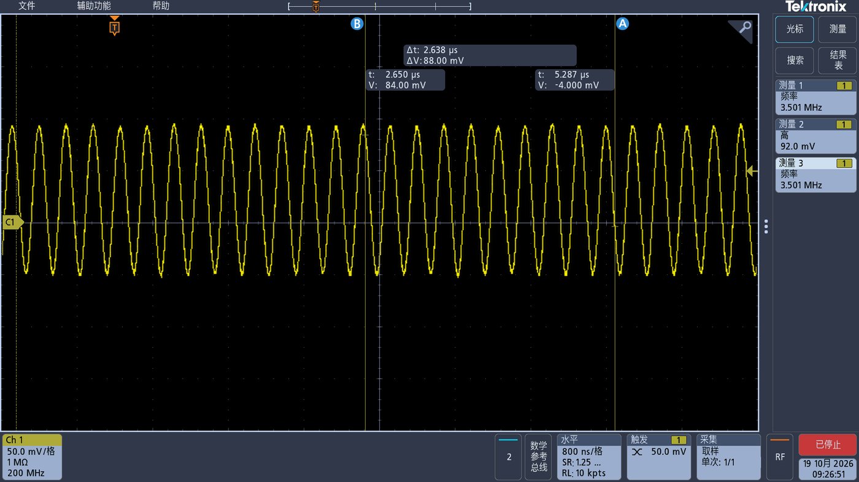
Task: Click the 50.0 mV/格 vertical scale value
Action: coord(31,451)
